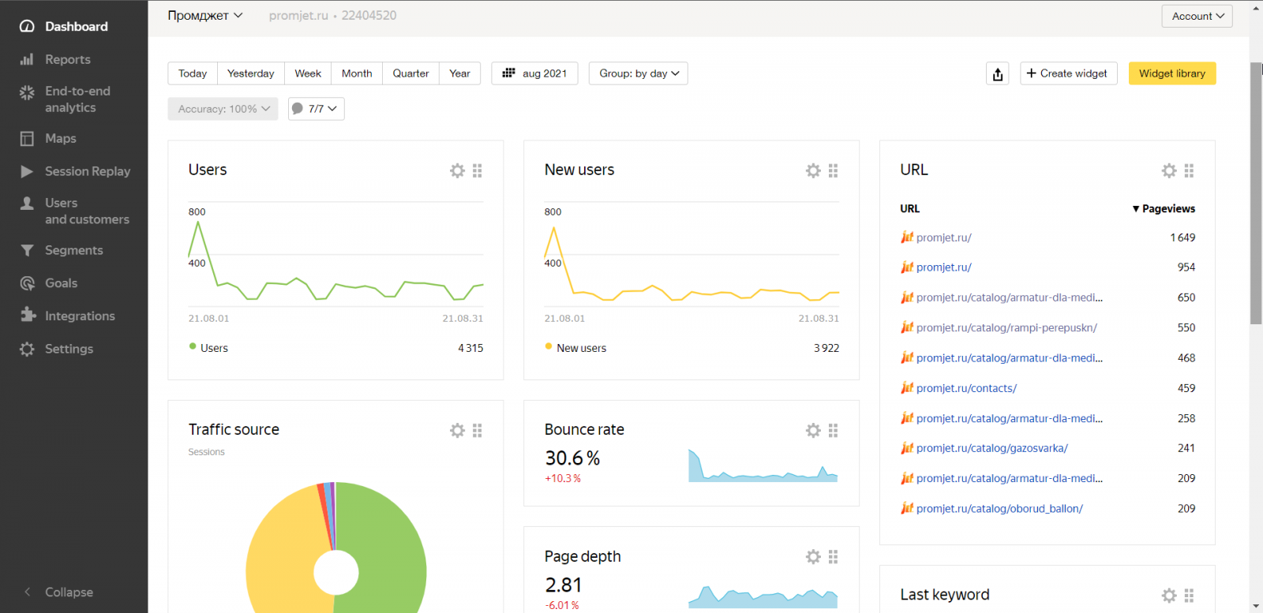The height and width of the screenshot is (613, 1263).
Task: Open Traffic source widget settings gear
Action: point(457,430)
